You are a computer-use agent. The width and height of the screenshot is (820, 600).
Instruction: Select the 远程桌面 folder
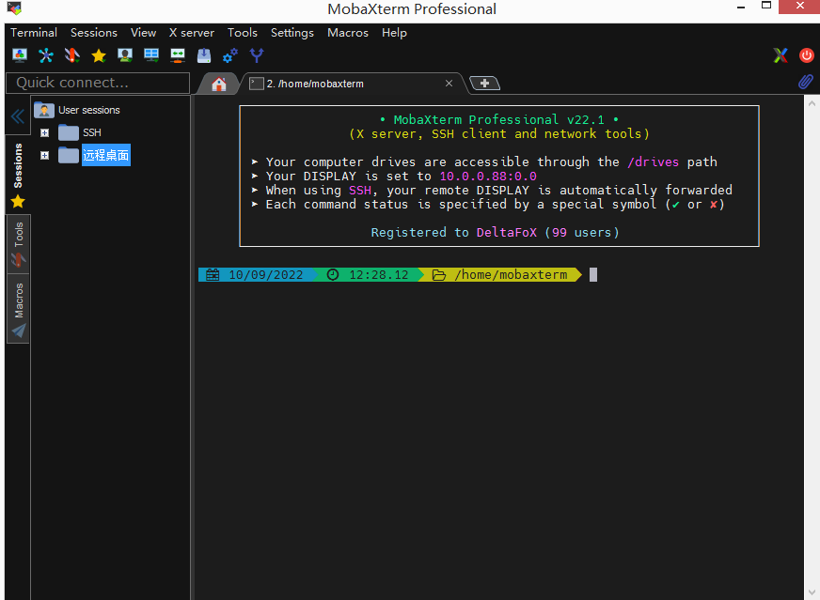click(x=106, y=155)
